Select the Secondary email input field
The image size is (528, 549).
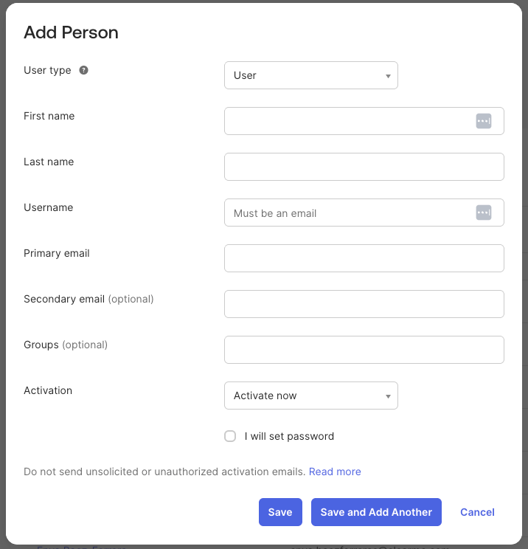tap(364, 304)
